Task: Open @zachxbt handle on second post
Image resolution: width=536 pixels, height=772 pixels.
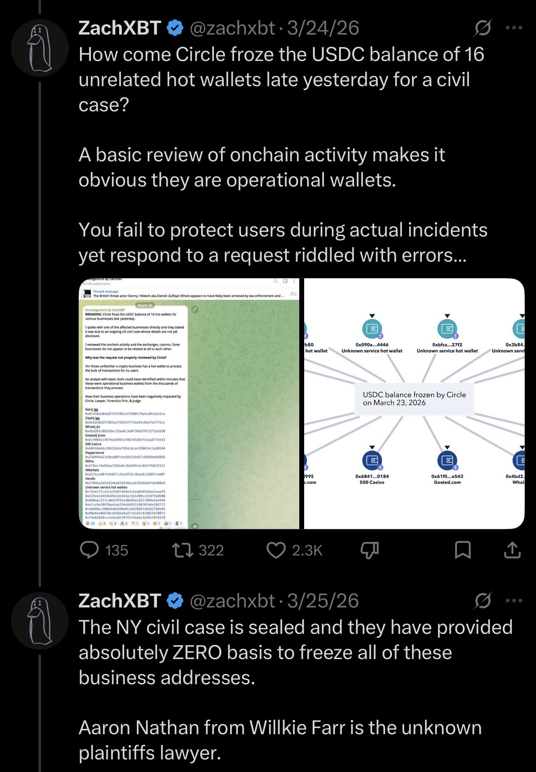Action: point(232,601)
